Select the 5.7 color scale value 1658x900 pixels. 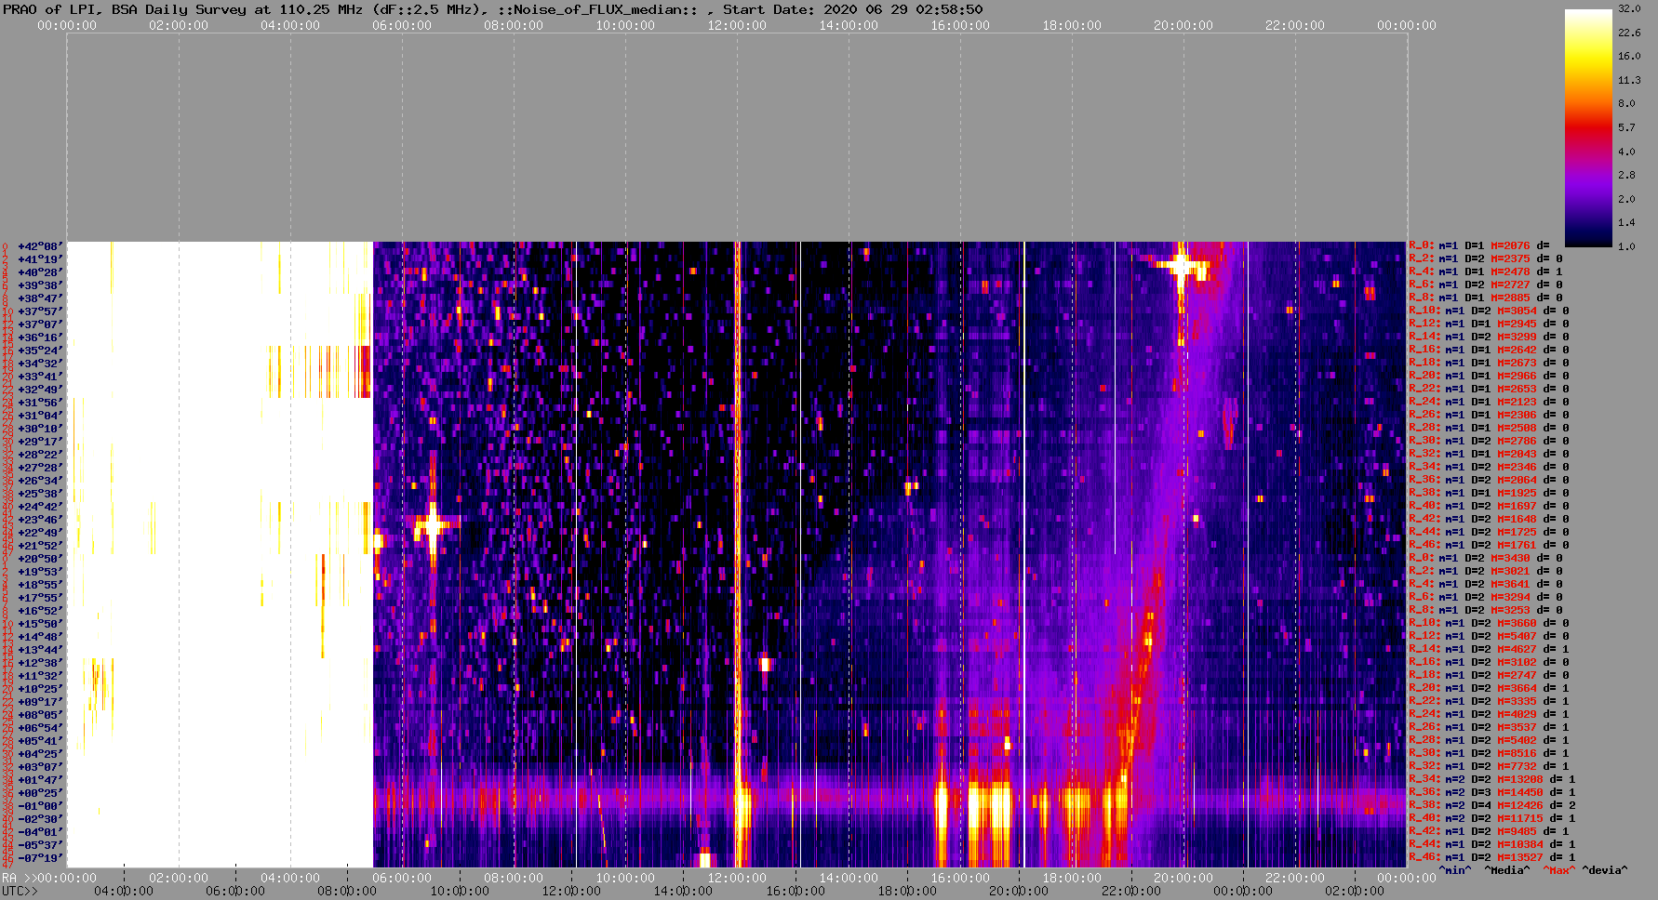tap(1625, 127)
